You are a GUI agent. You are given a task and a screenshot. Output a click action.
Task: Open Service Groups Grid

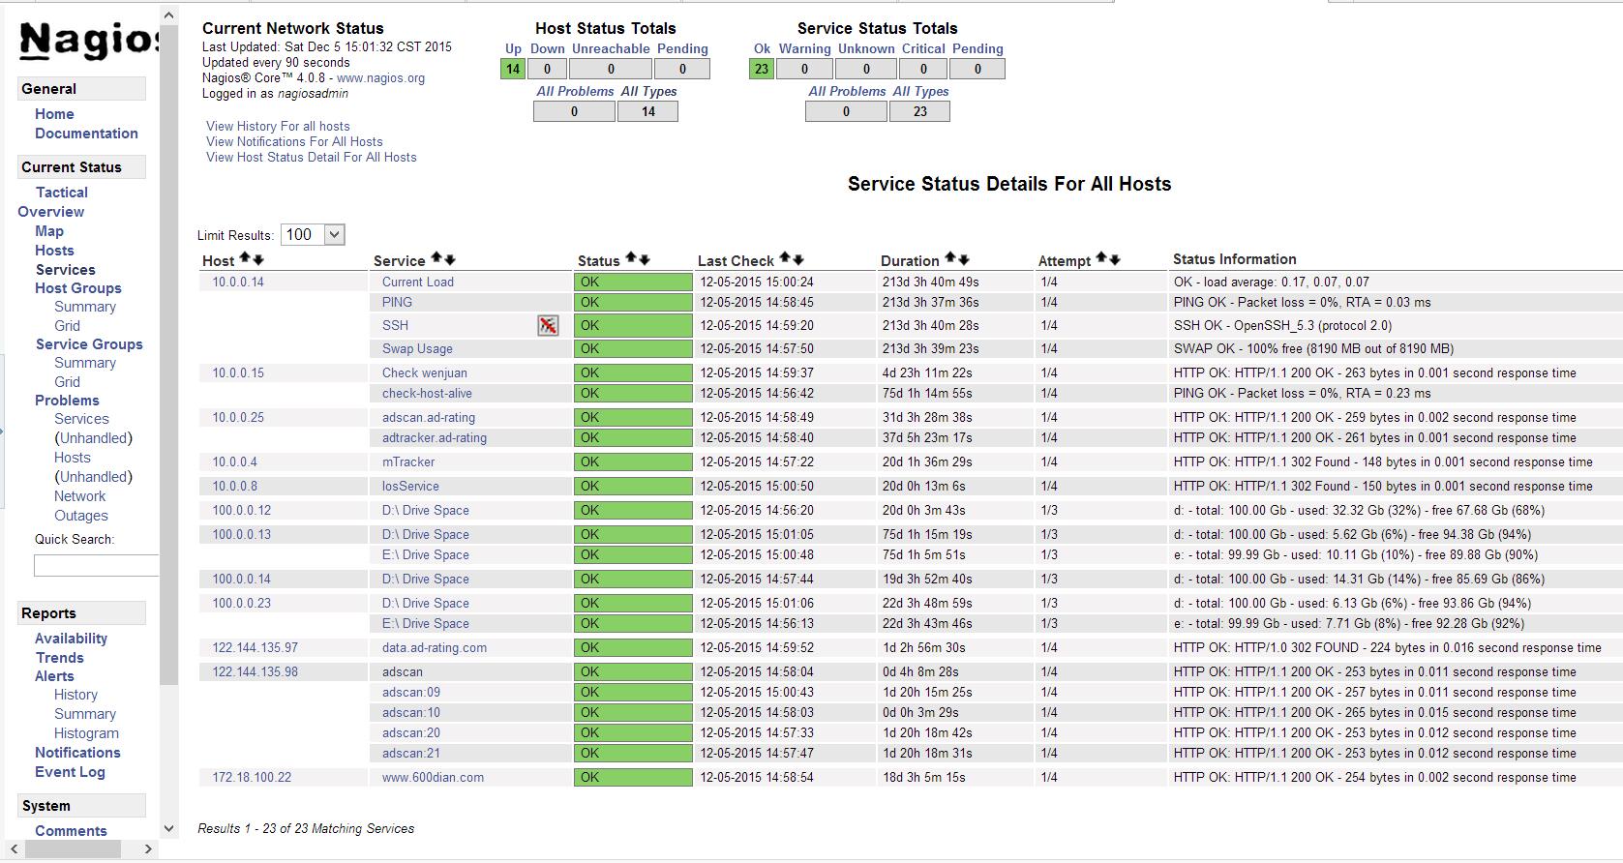click(x=67, y=382)
